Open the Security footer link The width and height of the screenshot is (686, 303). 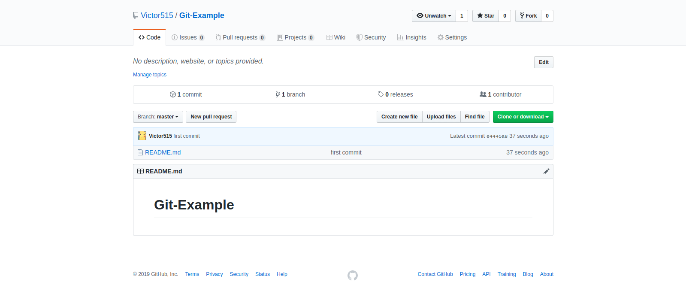(x=239, y=274)
